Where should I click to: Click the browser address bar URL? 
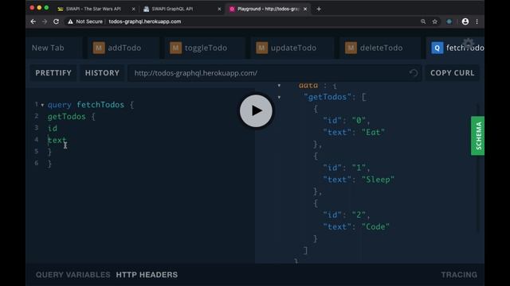click(x=145, y=21)
